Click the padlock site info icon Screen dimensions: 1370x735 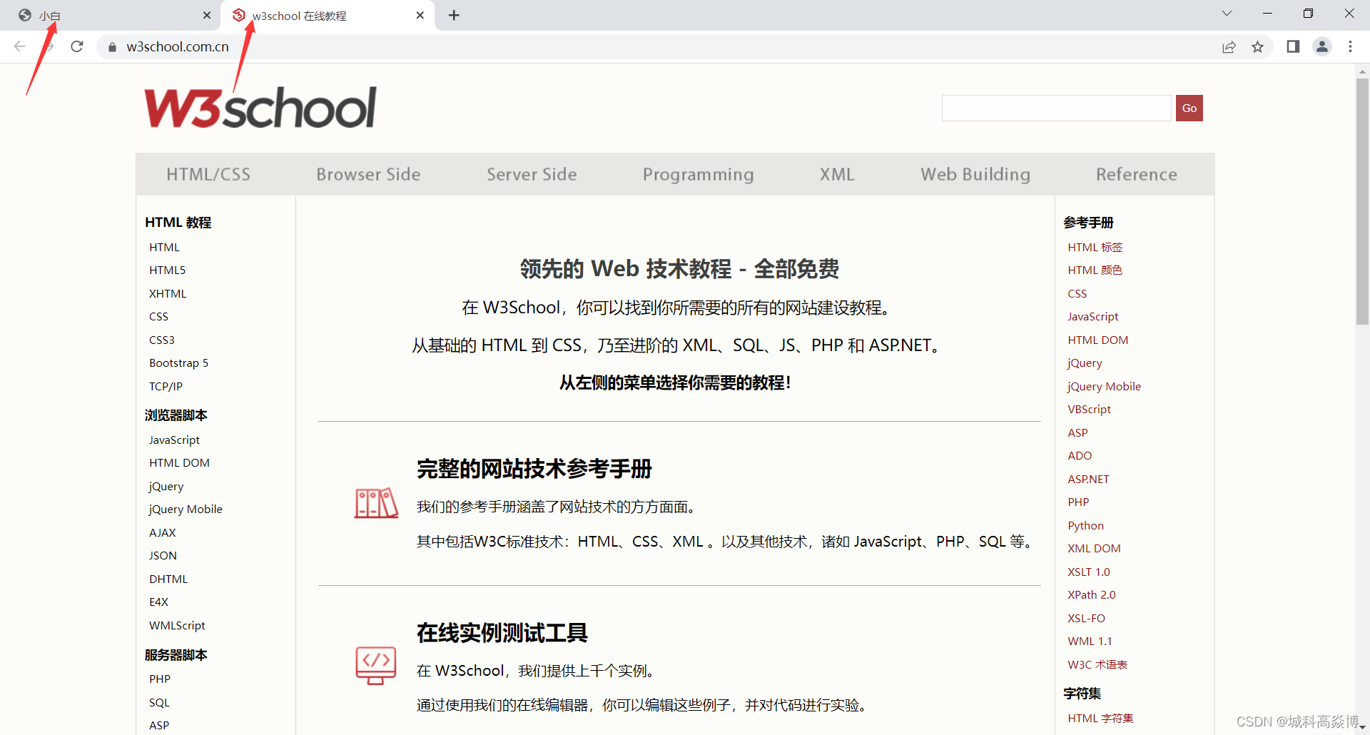click(x=112, y=47)
